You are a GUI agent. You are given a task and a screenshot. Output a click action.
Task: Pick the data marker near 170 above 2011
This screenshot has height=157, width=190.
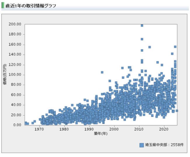point(142,39)
